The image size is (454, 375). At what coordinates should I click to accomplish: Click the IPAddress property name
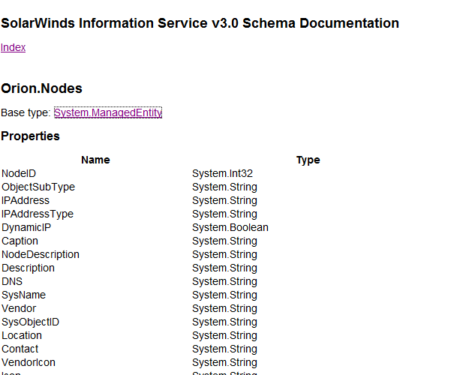point(26,200)
